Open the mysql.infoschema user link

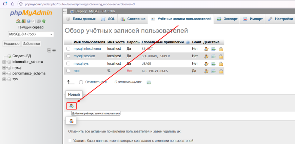pos(87,49)
